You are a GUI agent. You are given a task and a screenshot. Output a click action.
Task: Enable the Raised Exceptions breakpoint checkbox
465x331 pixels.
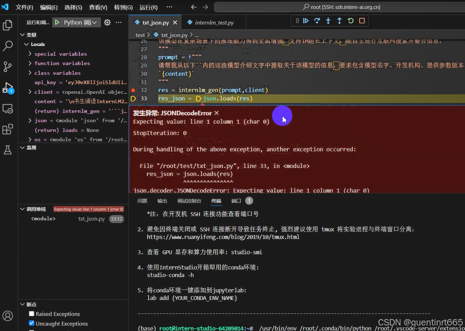point(32,314)
